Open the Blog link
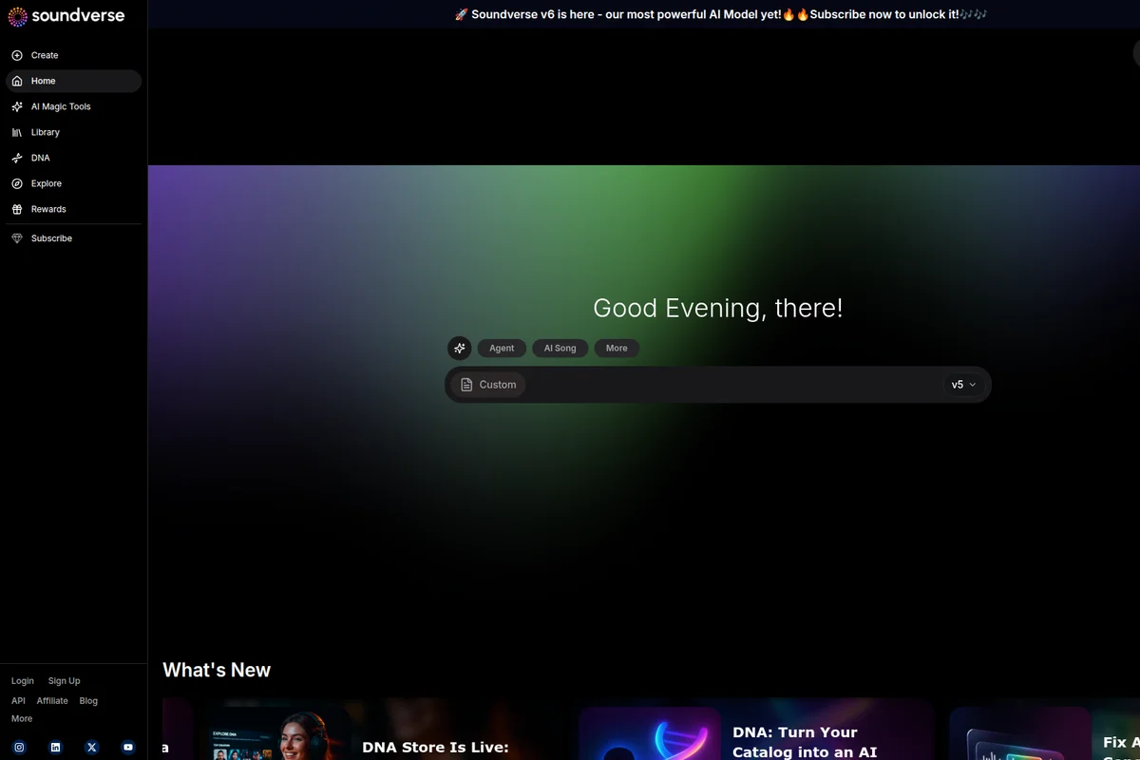Viewport: 1140px width, 760px height. click(87, 700)
